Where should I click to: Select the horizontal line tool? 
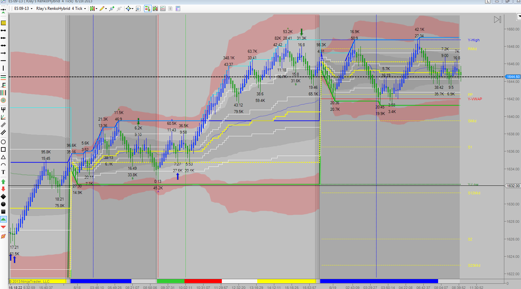click(3, 61)
